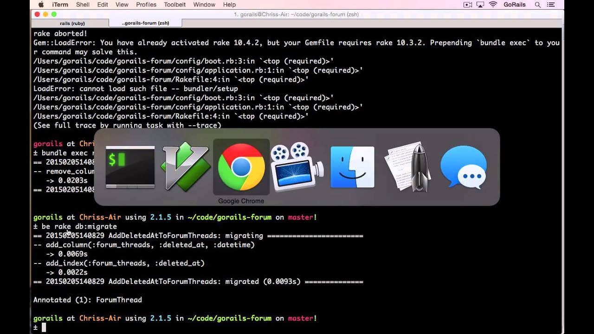594x334 pixels.
Task: Click the GoRails user name in menu bar
Action: (x=515, y=5)
